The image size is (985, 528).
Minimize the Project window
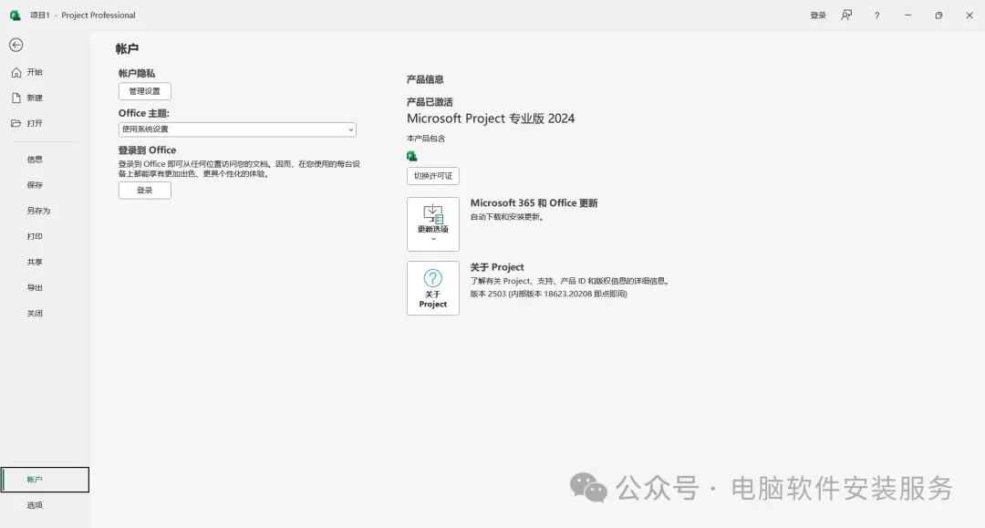click(x=907, y=16)
